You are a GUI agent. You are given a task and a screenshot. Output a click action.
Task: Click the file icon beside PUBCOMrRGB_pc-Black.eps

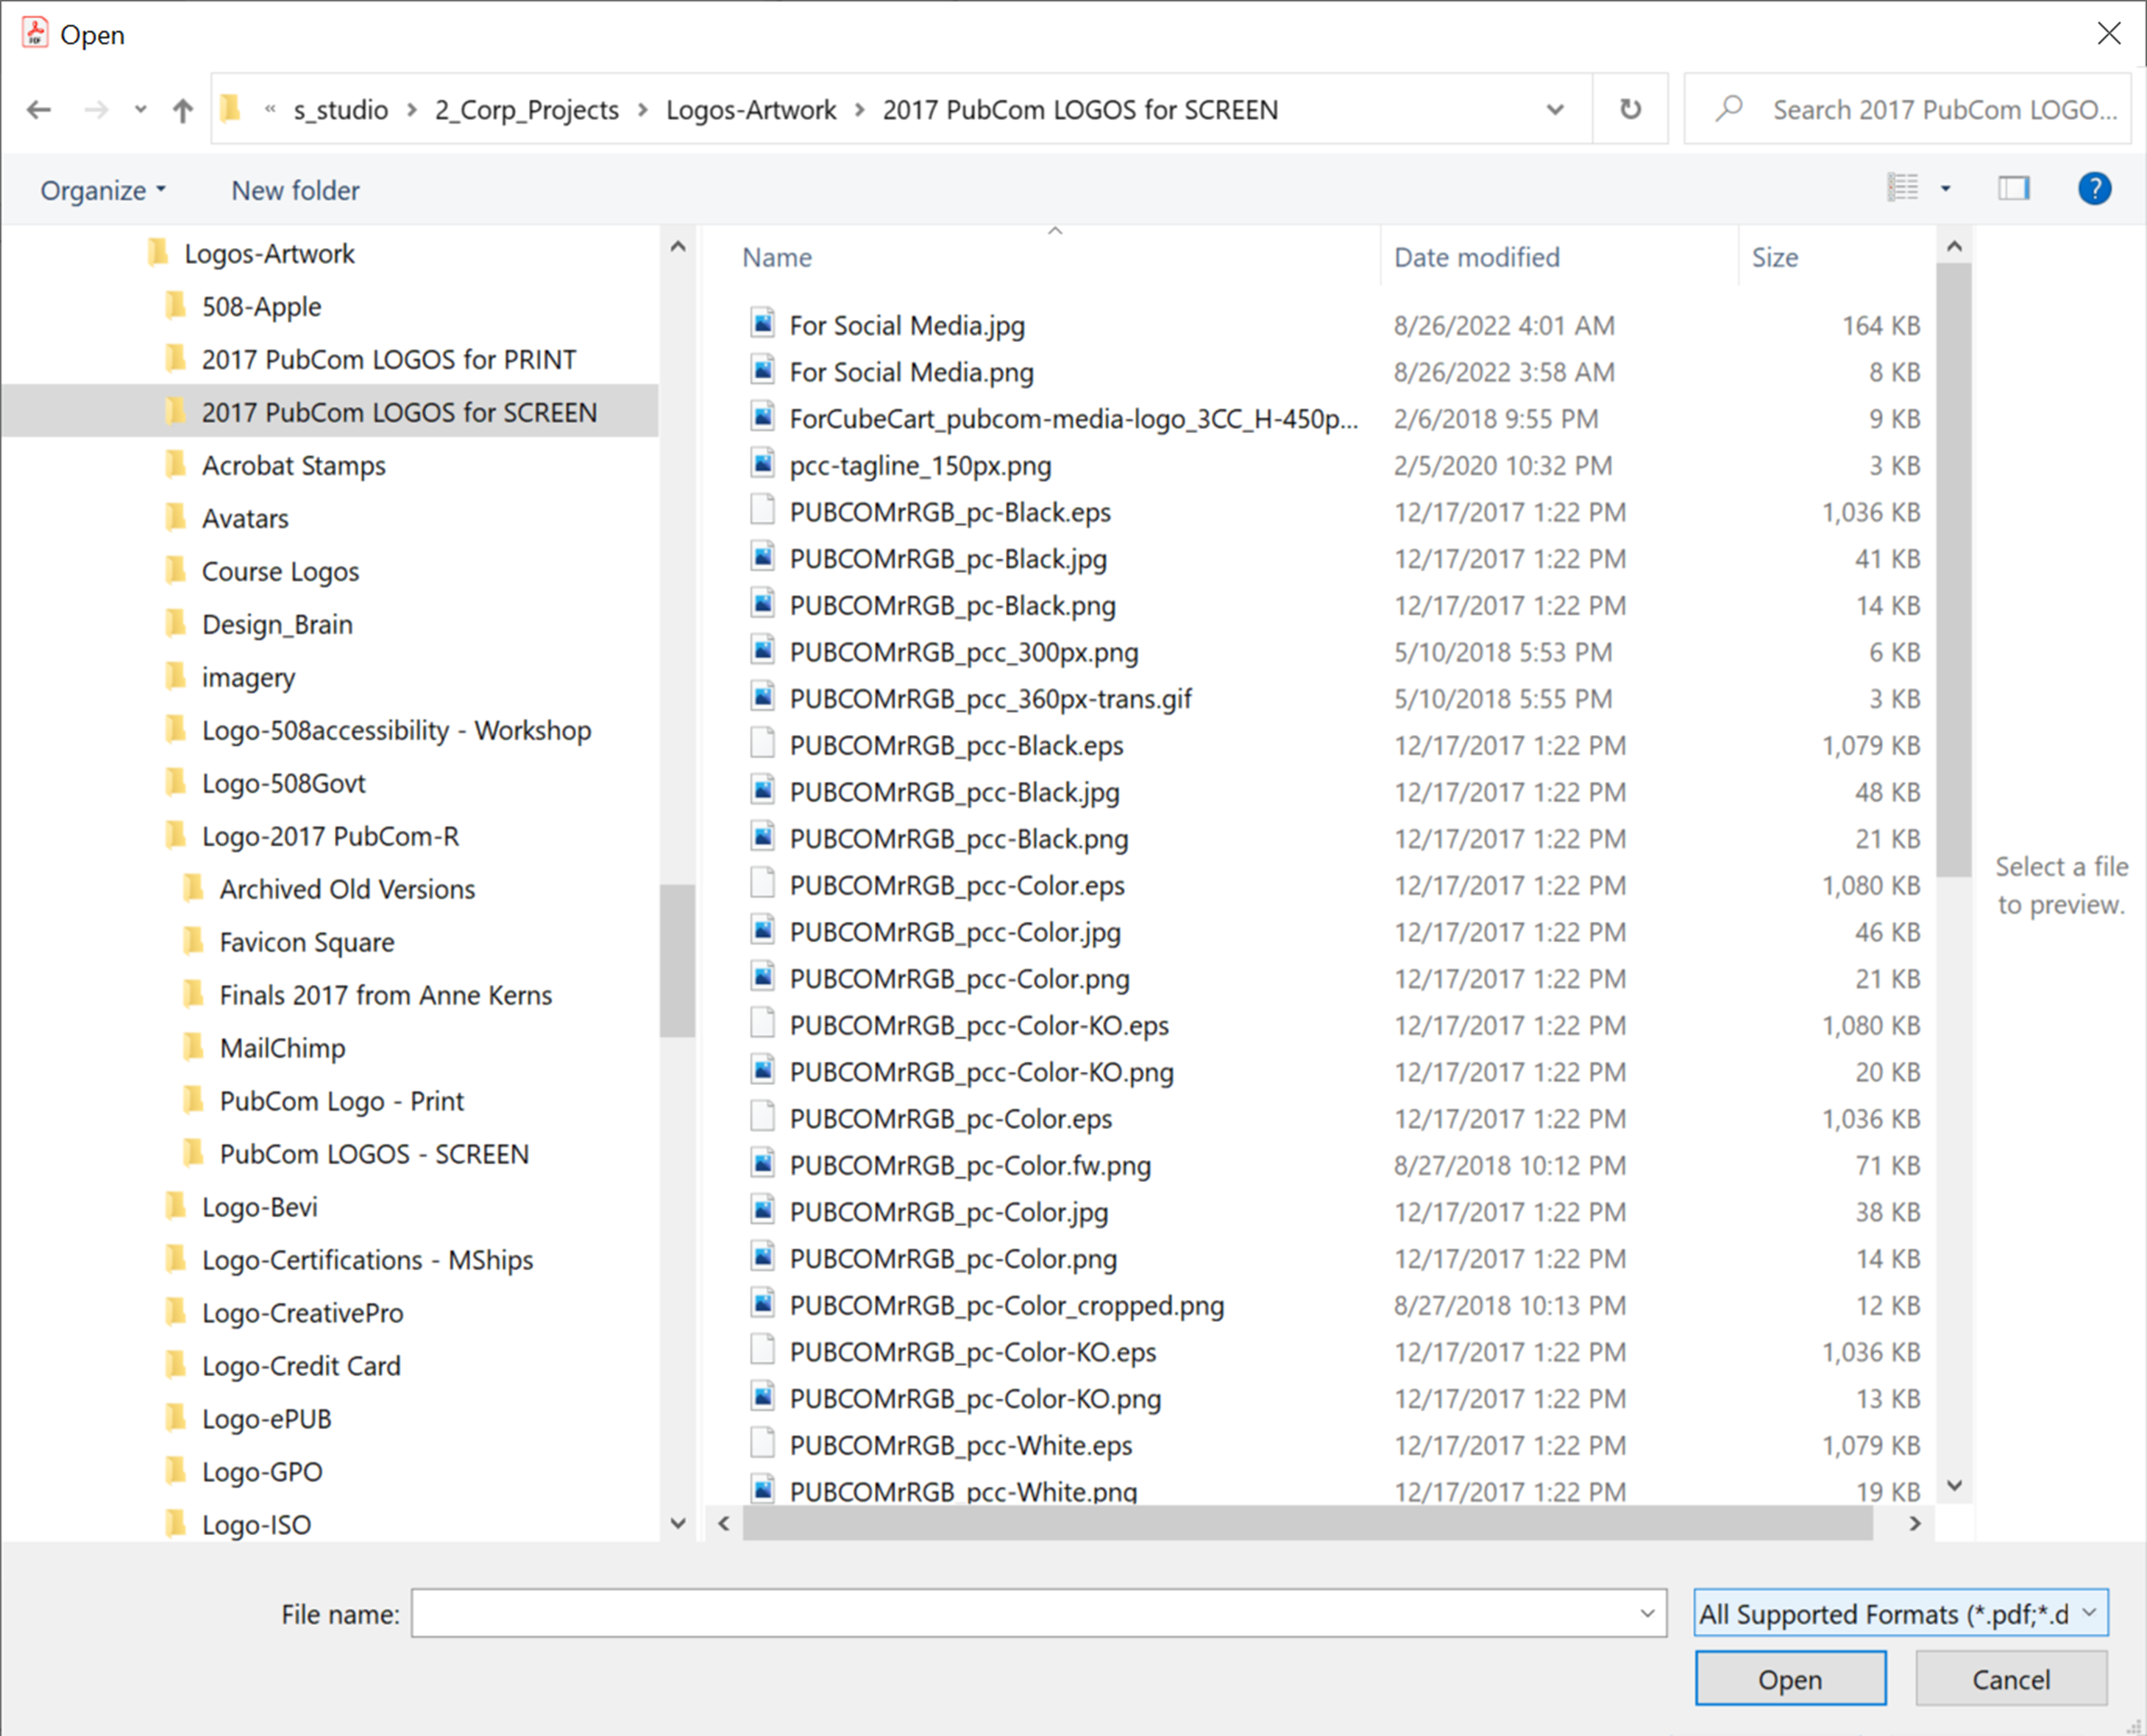(x=763, y=511)
